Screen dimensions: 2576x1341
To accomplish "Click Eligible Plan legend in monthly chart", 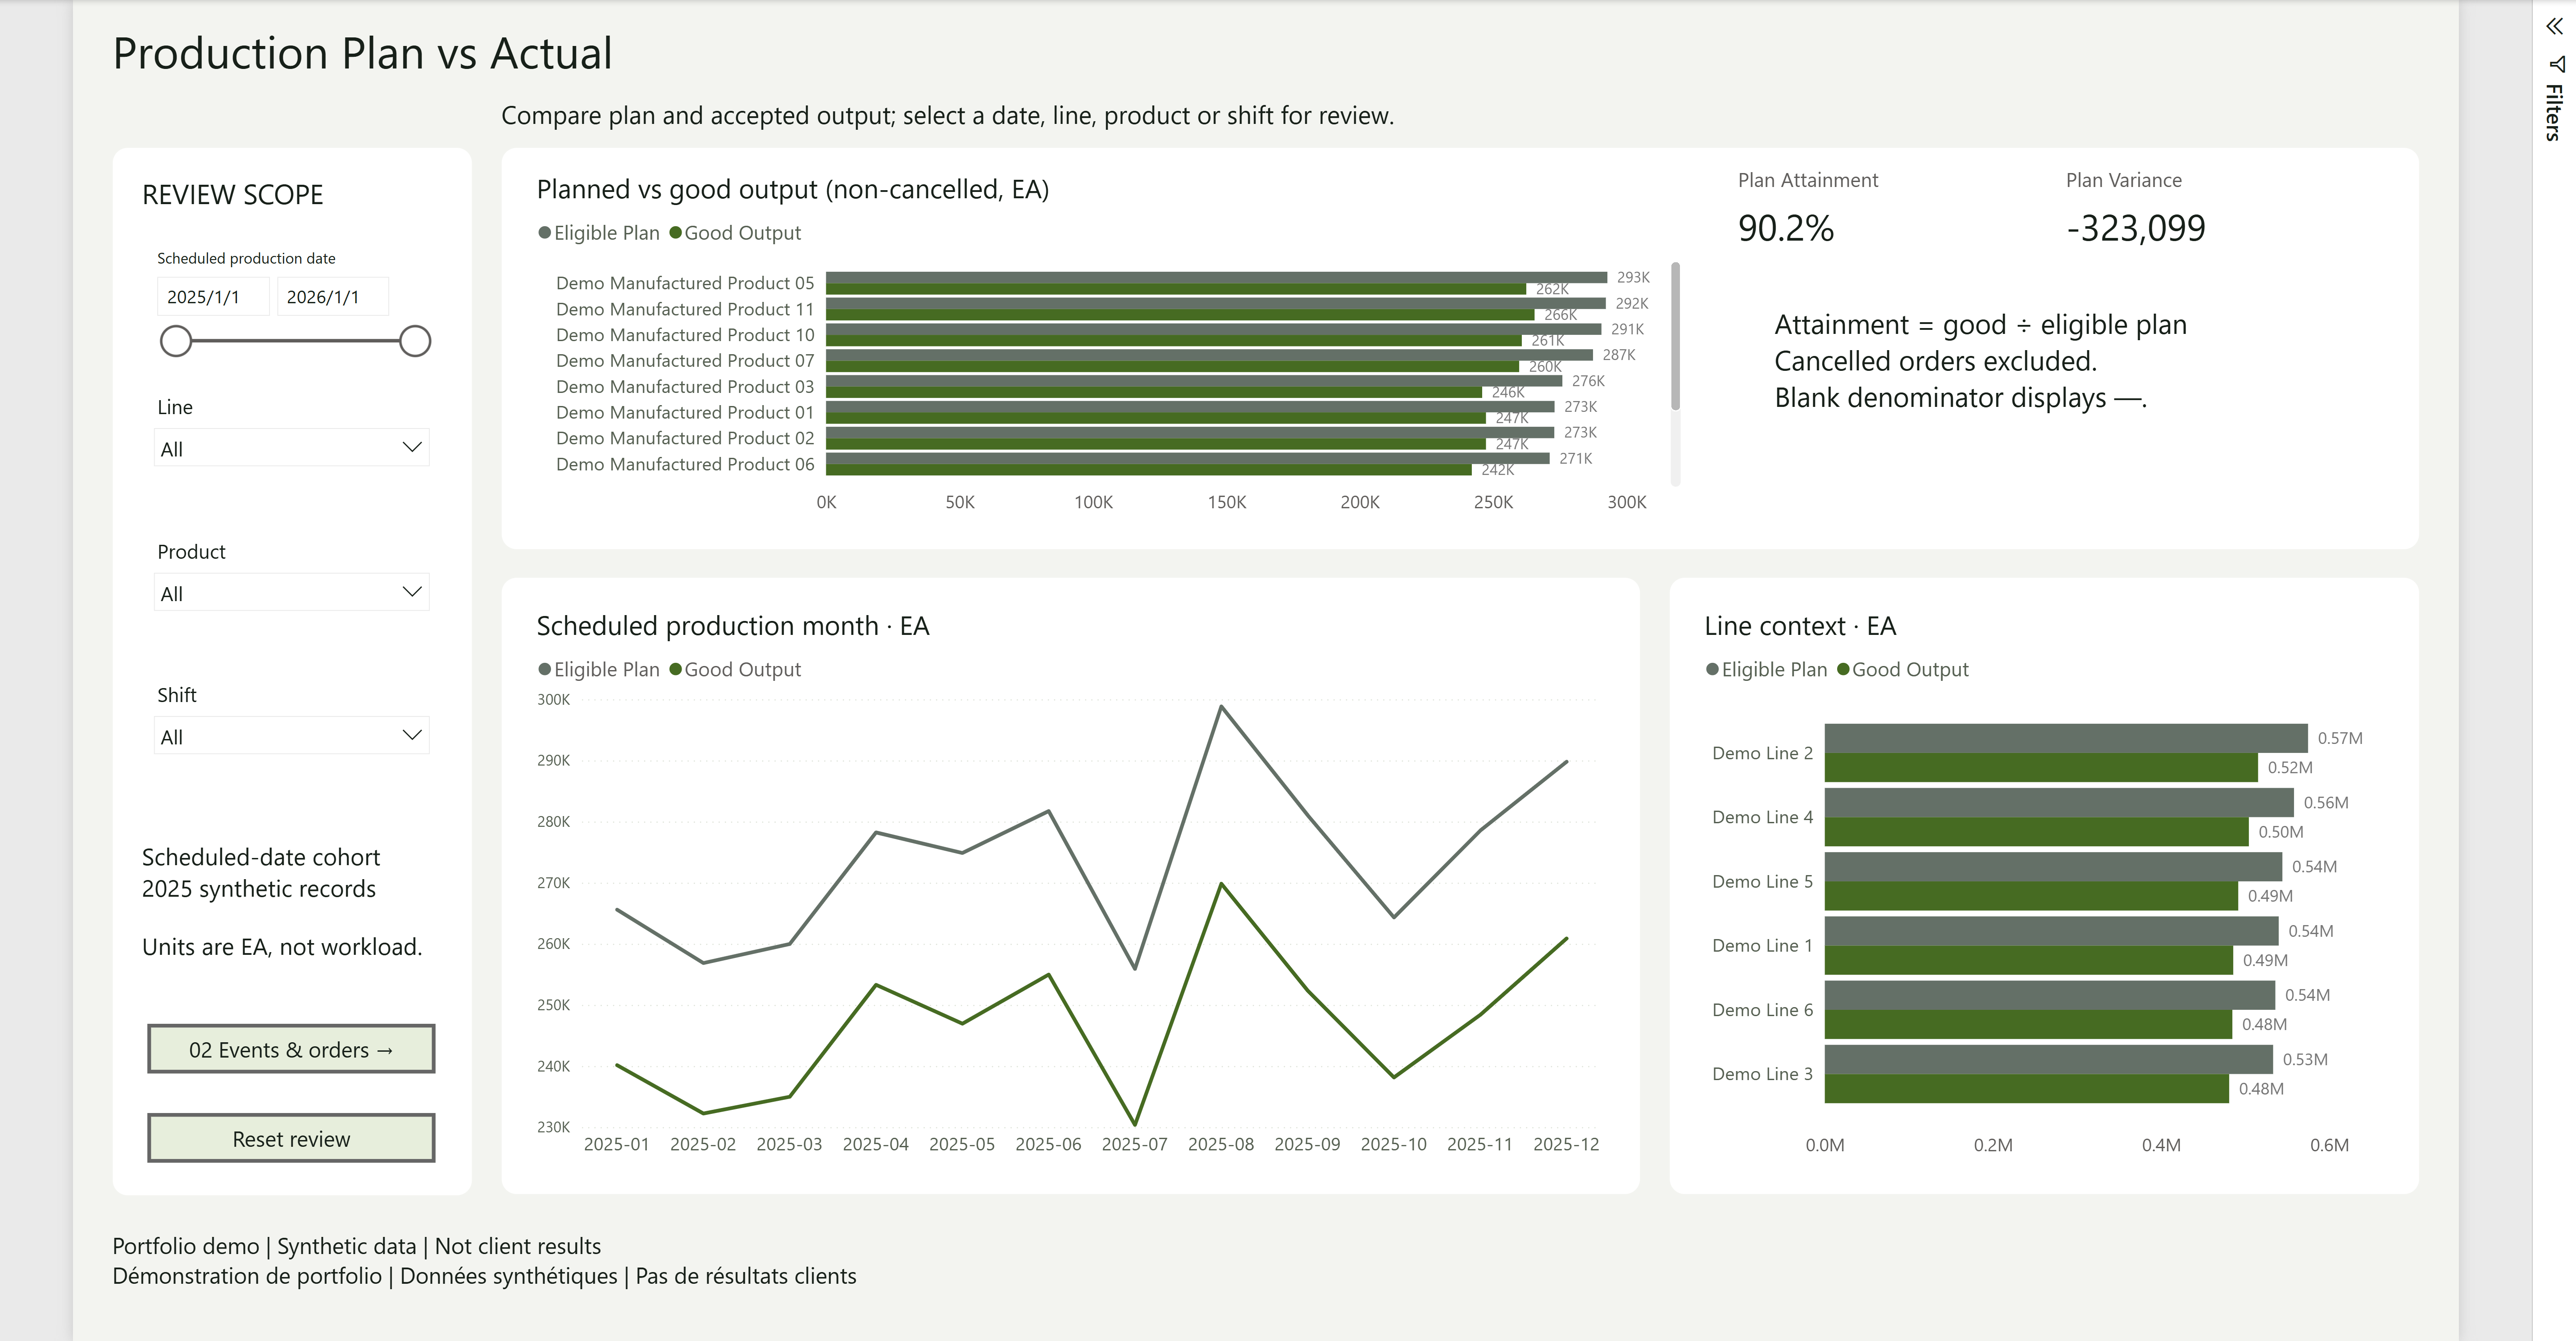I will pos(599,670).
